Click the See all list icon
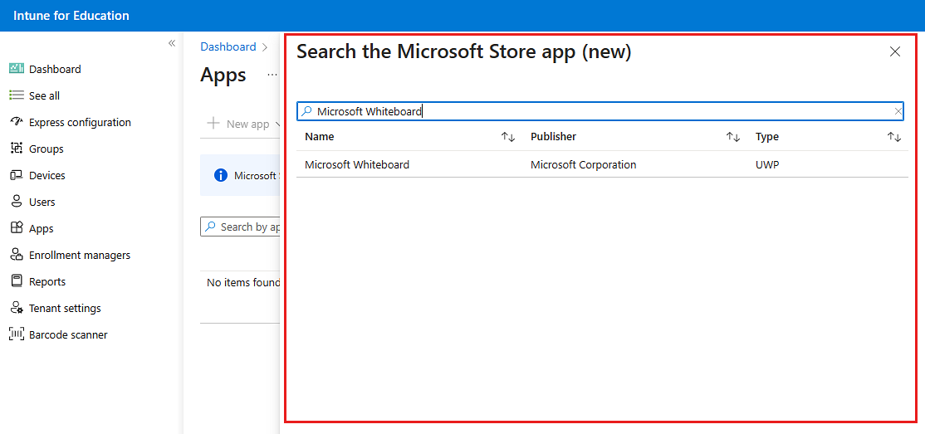This screenshot has width=925, height=434. [x=17, y=95]
